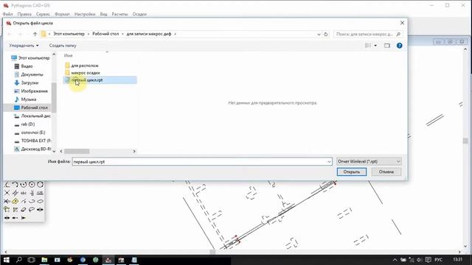Expand the address bar history dropdown

(x=319, y=35)
